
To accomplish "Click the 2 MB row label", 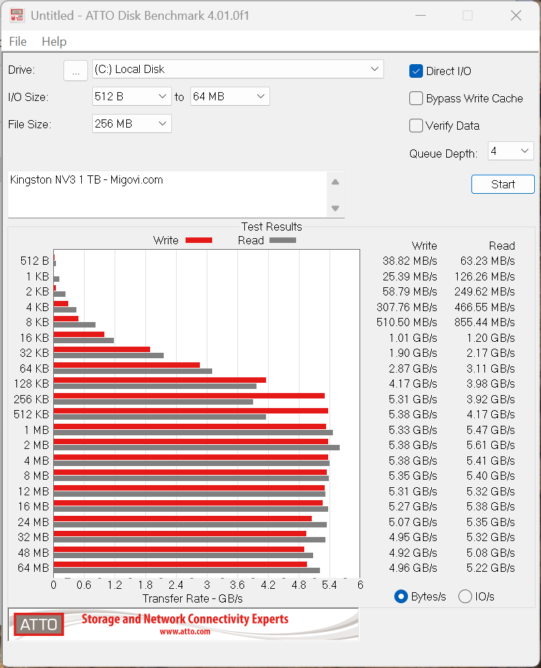I will (37, 445).
